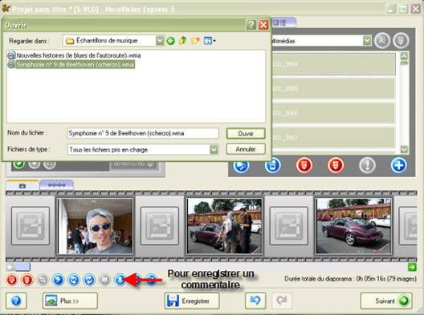The width and height of the screenshot is (424, 315).
Task: Click the left red remove icon in media panel
Action: tap(304, 165)
